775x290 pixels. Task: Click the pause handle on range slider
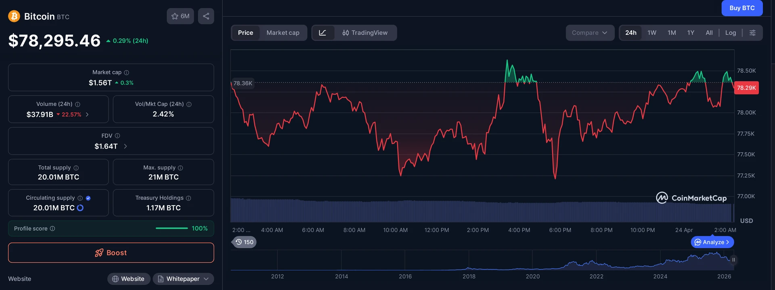tap(733, 260)
